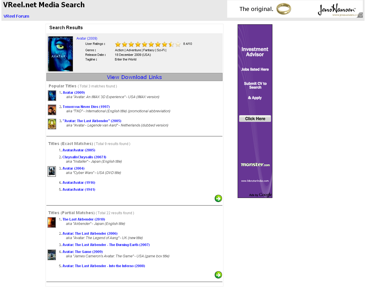The height and width of the screenshot is (288, 366).
Task: Click the first rating star
Action: (118, 44)
